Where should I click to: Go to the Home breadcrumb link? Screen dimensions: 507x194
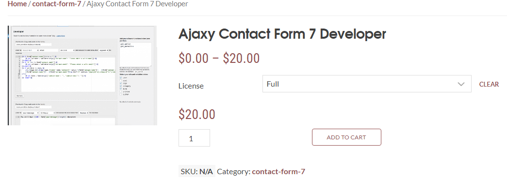[x=17, y=4]
